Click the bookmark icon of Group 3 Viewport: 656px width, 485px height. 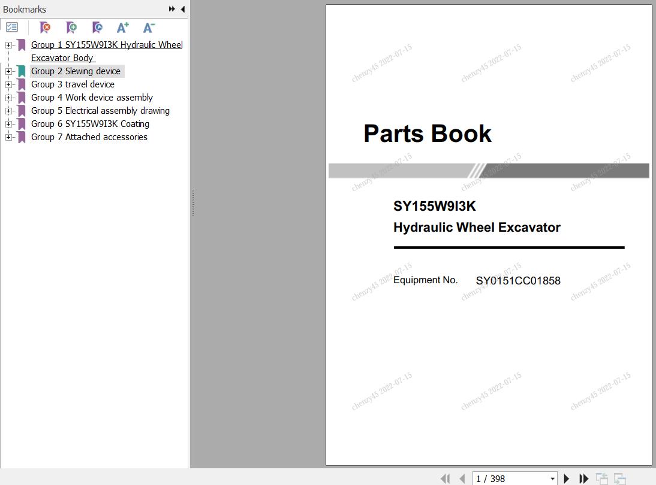click(x=22, y=84)
